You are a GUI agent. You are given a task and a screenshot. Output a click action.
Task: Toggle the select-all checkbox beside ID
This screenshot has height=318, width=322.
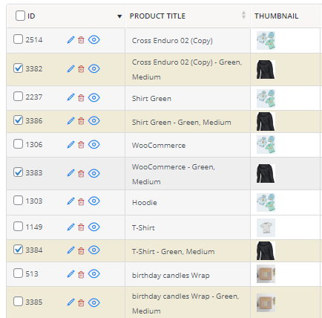coord(20,16)
